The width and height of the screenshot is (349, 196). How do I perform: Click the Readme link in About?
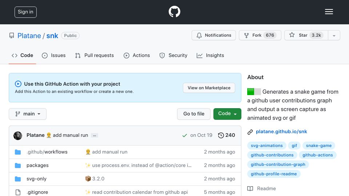coord(266,189)
